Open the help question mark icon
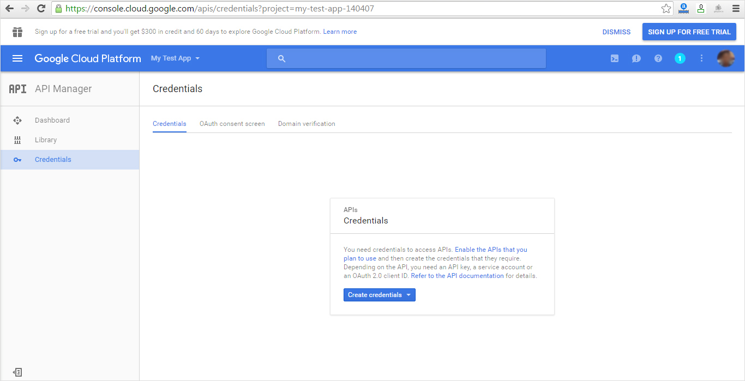 658,58
